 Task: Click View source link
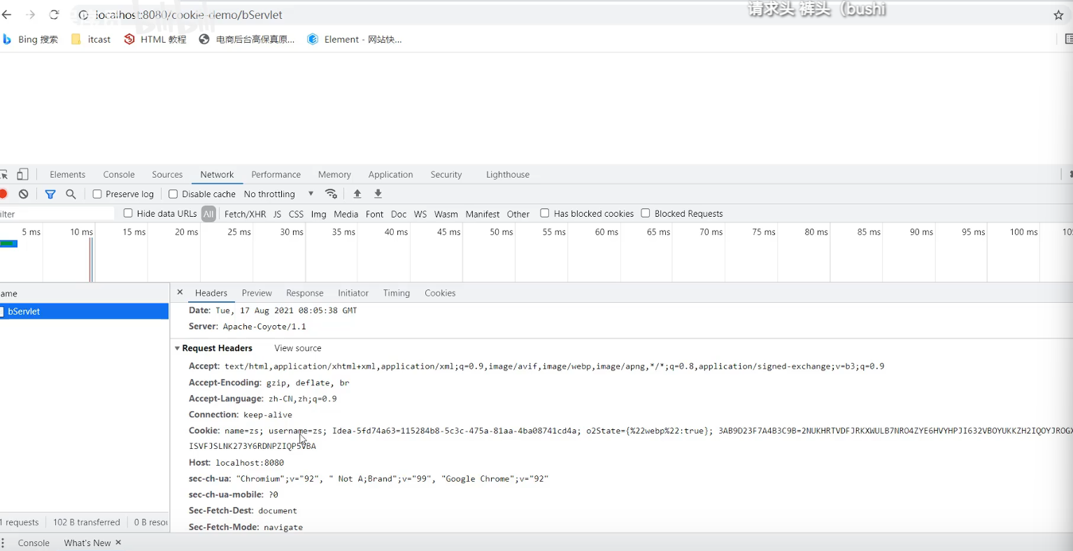pos(298,348)
